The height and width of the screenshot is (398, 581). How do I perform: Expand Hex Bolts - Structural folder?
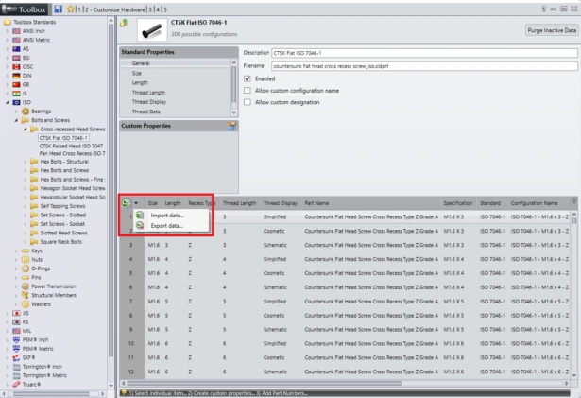tap(25, 162)
